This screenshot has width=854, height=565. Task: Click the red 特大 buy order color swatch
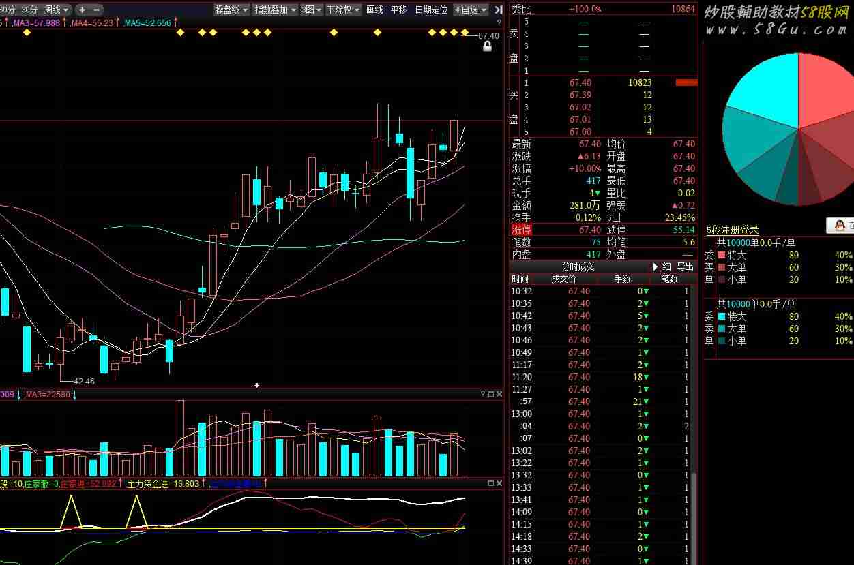click(722, 255)
